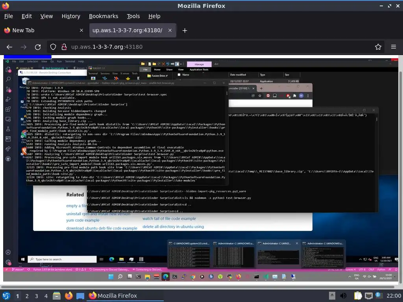Click the 22:00 panel clock
Image resolution: width=403 pixels, height=302 pixels.
394,296
